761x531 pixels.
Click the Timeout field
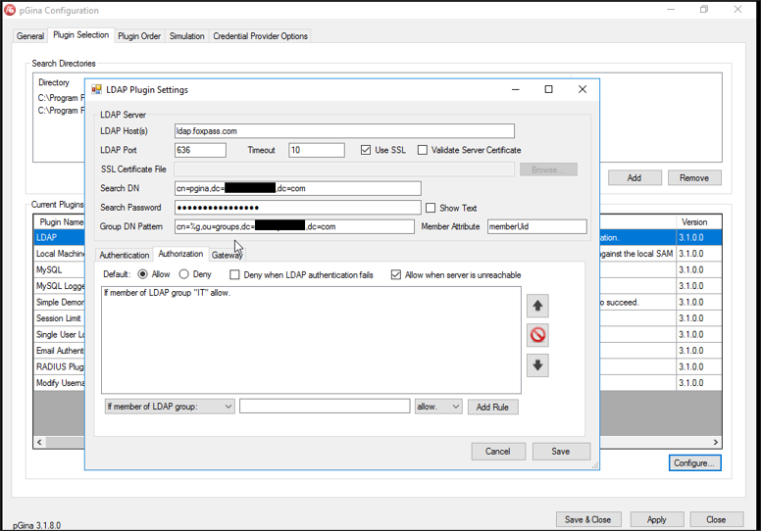click(x=317, y=150)
